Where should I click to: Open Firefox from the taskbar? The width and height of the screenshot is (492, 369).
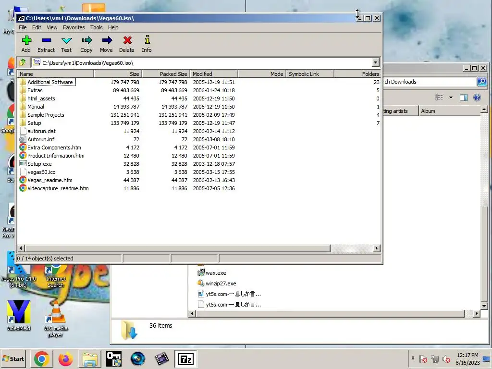pyautogui.click(x=65, y=359)
